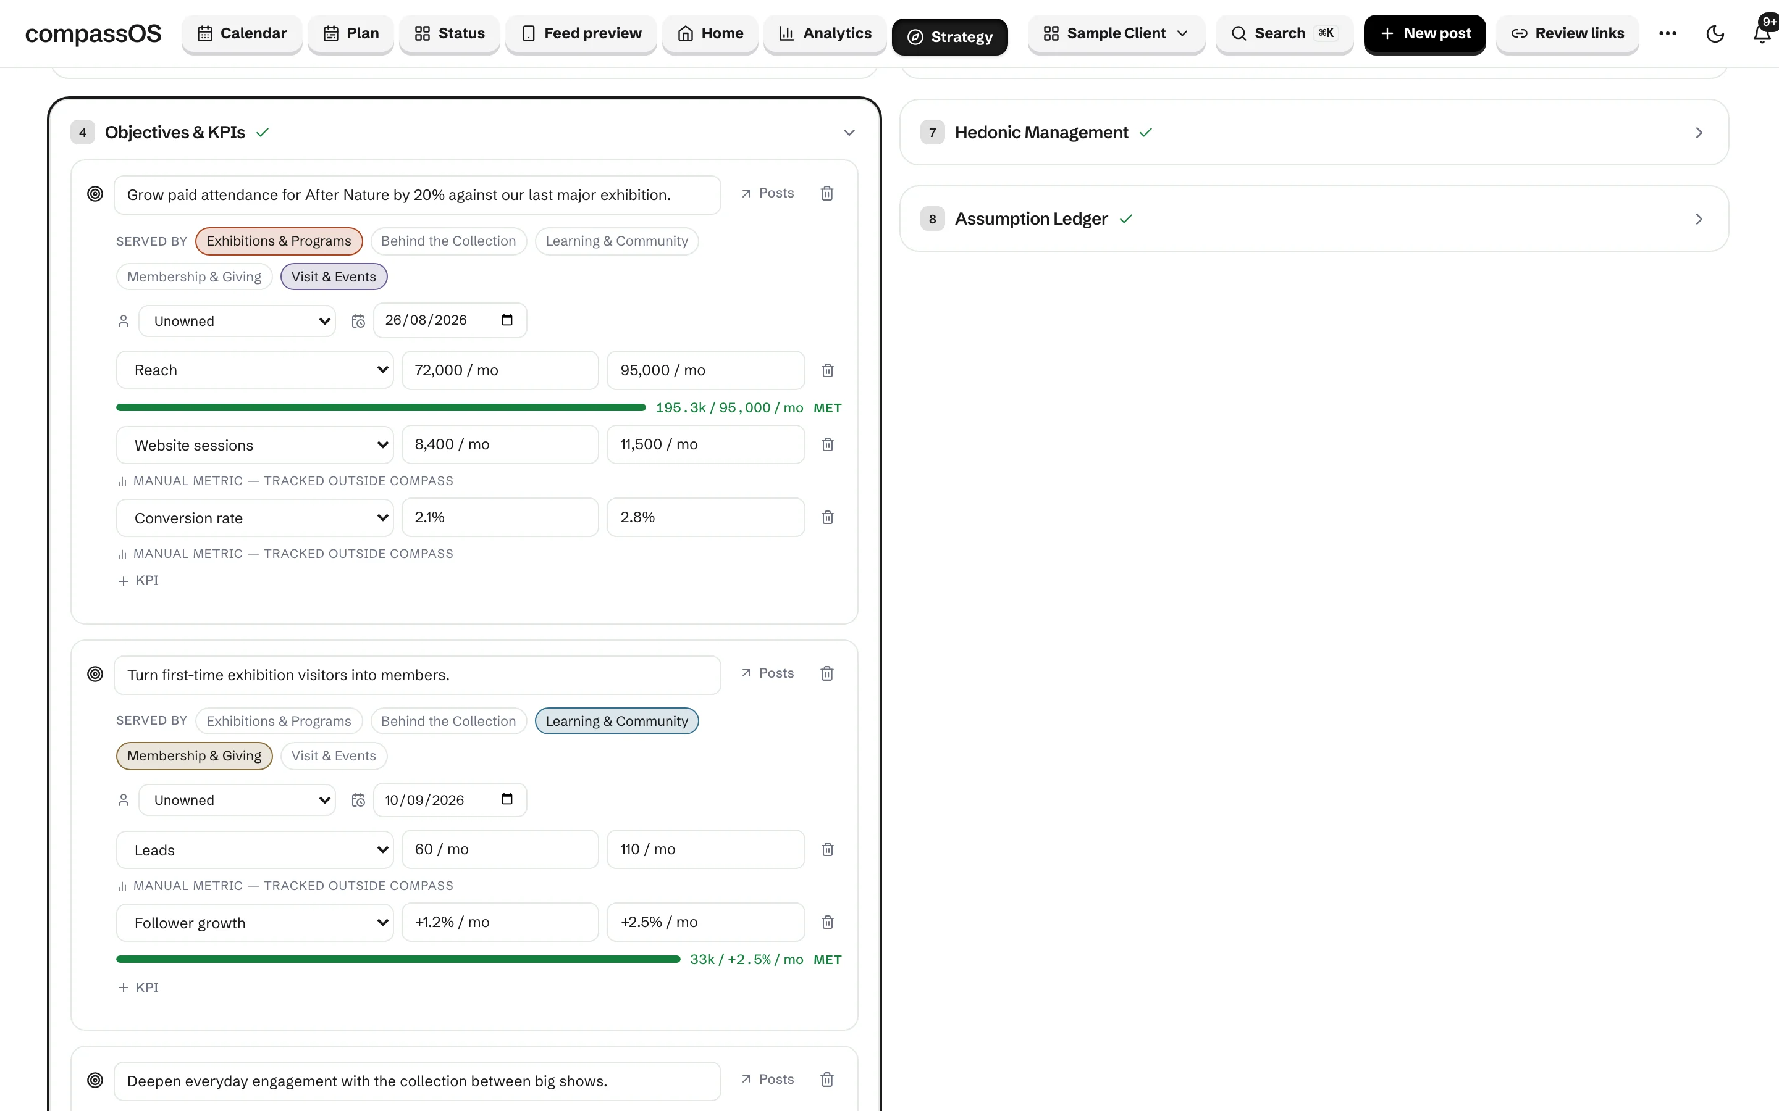
Task: Delete the Turn first-time visitors objective
Action: point(827,673)
